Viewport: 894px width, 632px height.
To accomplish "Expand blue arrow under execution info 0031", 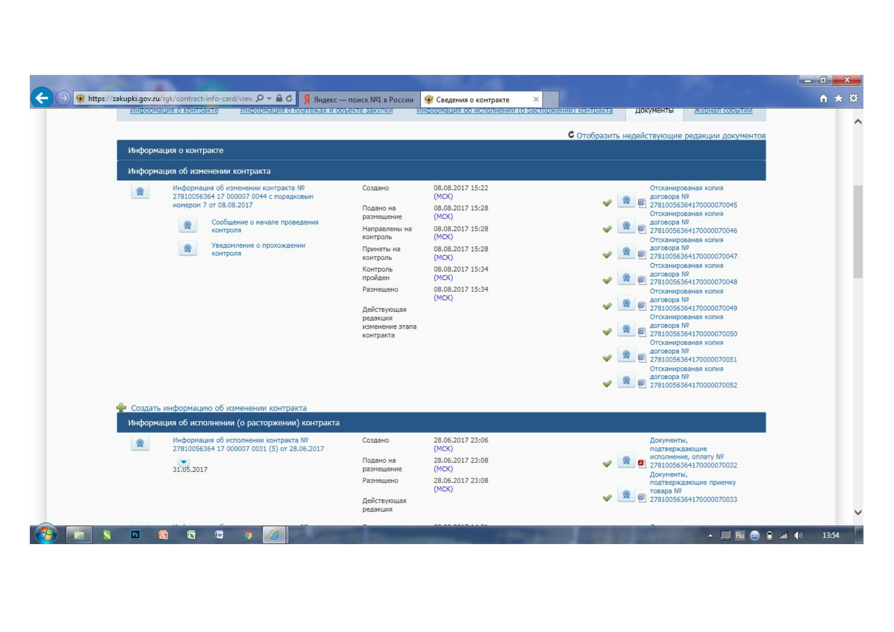I will pos(183,462).
